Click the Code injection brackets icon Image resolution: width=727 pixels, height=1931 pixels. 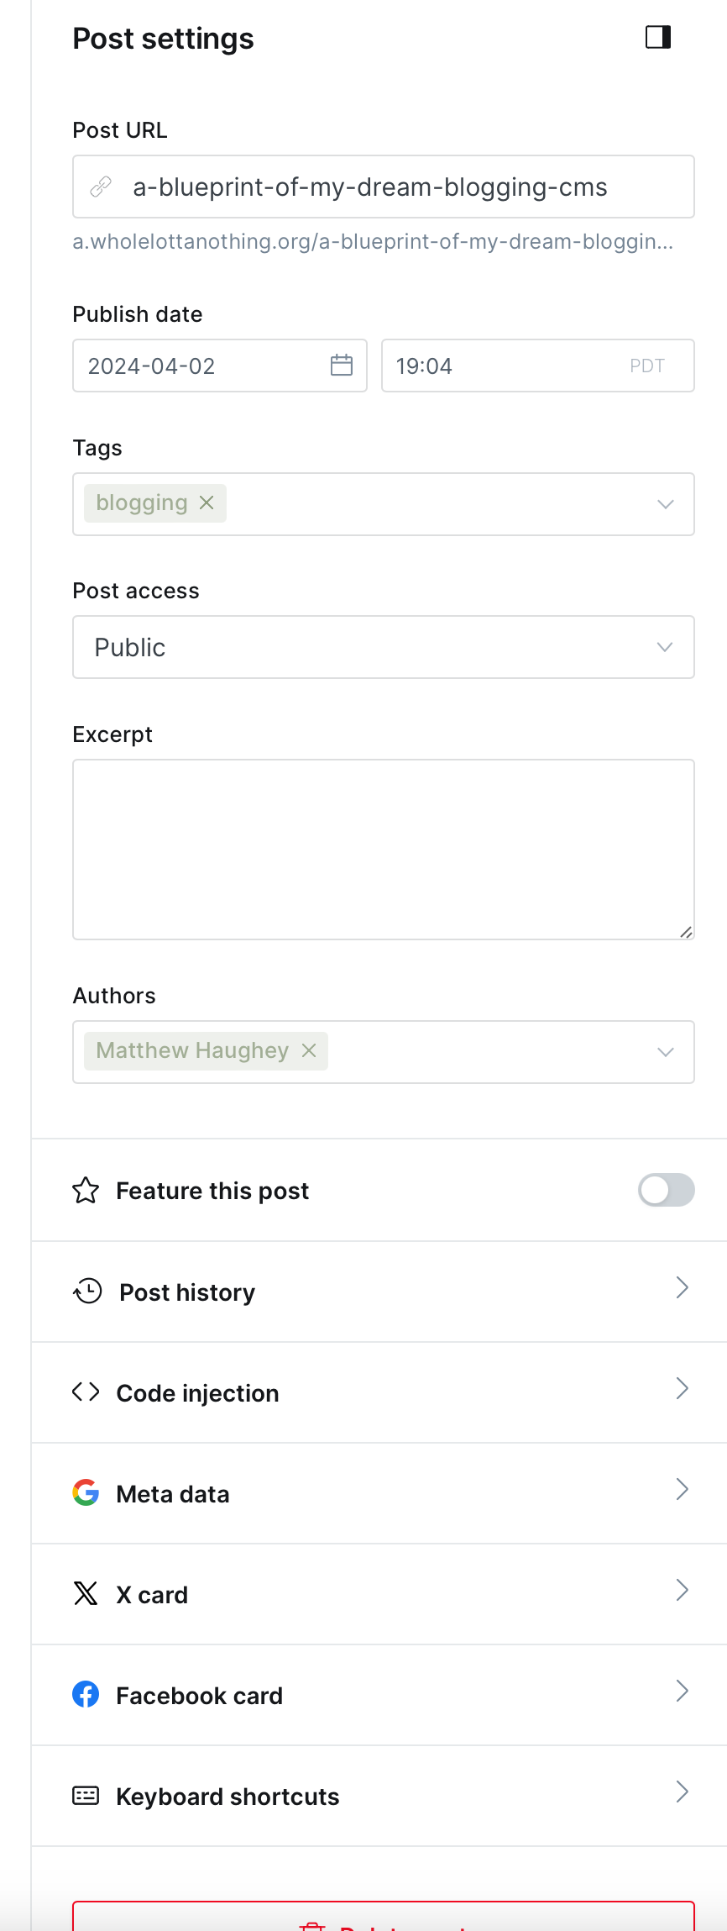[x=86, y=1392]
